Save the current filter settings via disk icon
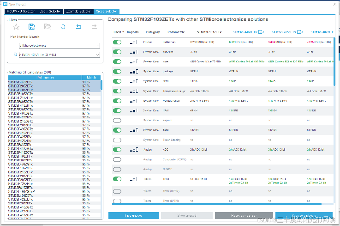Image resolution: width=340 pixels, height=226 pixels. tap(32, 26)
